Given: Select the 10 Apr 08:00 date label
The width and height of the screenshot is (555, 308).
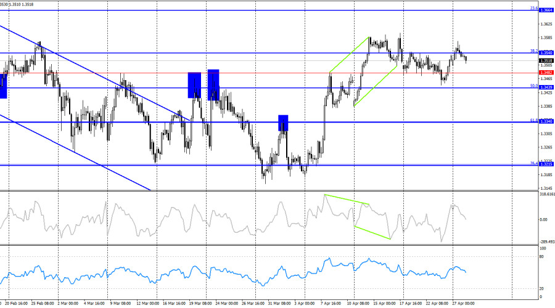Looking at the screenshot, I should 358,304.
